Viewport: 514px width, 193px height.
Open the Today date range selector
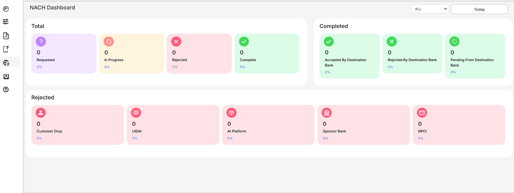pos(479,9)
